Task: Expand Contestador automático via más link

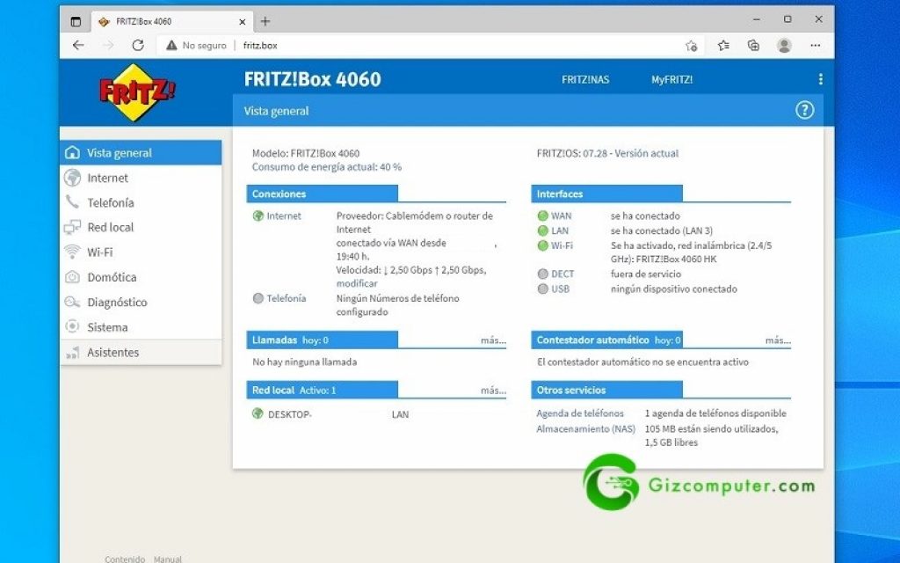Action: (777, 340)
